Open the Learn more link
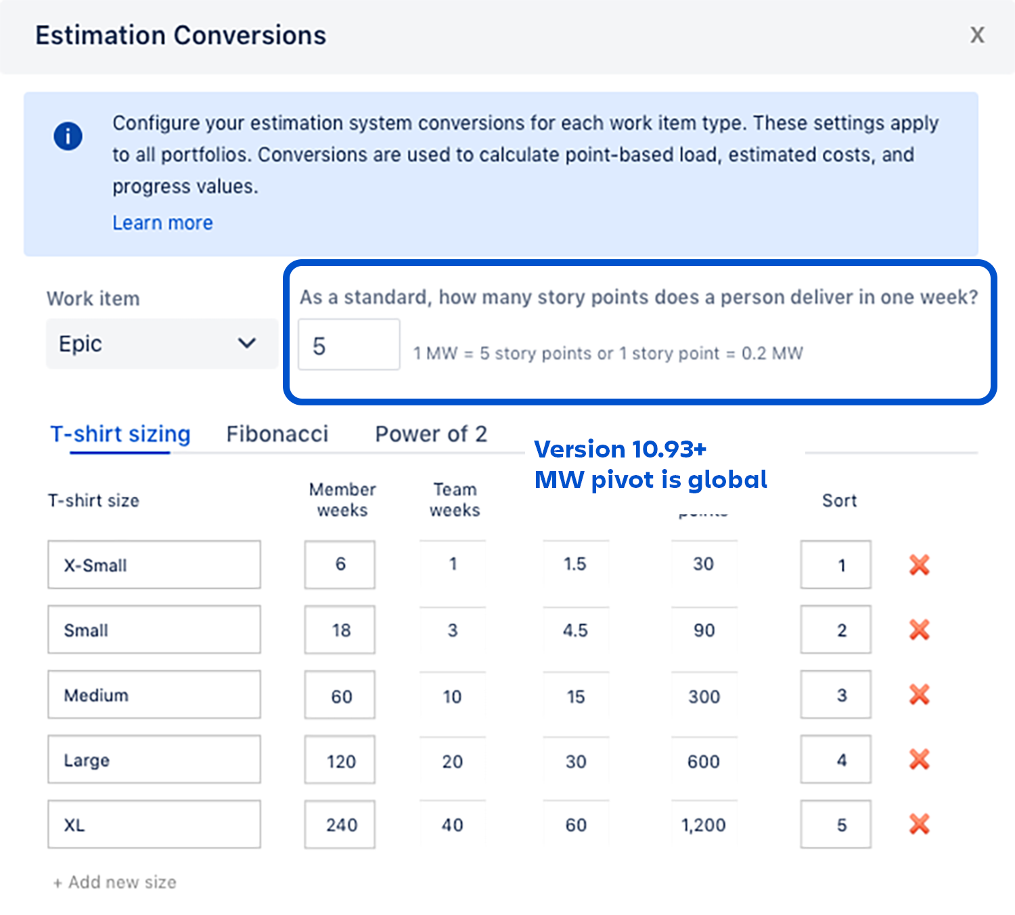This screenshot has width=1015, height=915. 162,223
